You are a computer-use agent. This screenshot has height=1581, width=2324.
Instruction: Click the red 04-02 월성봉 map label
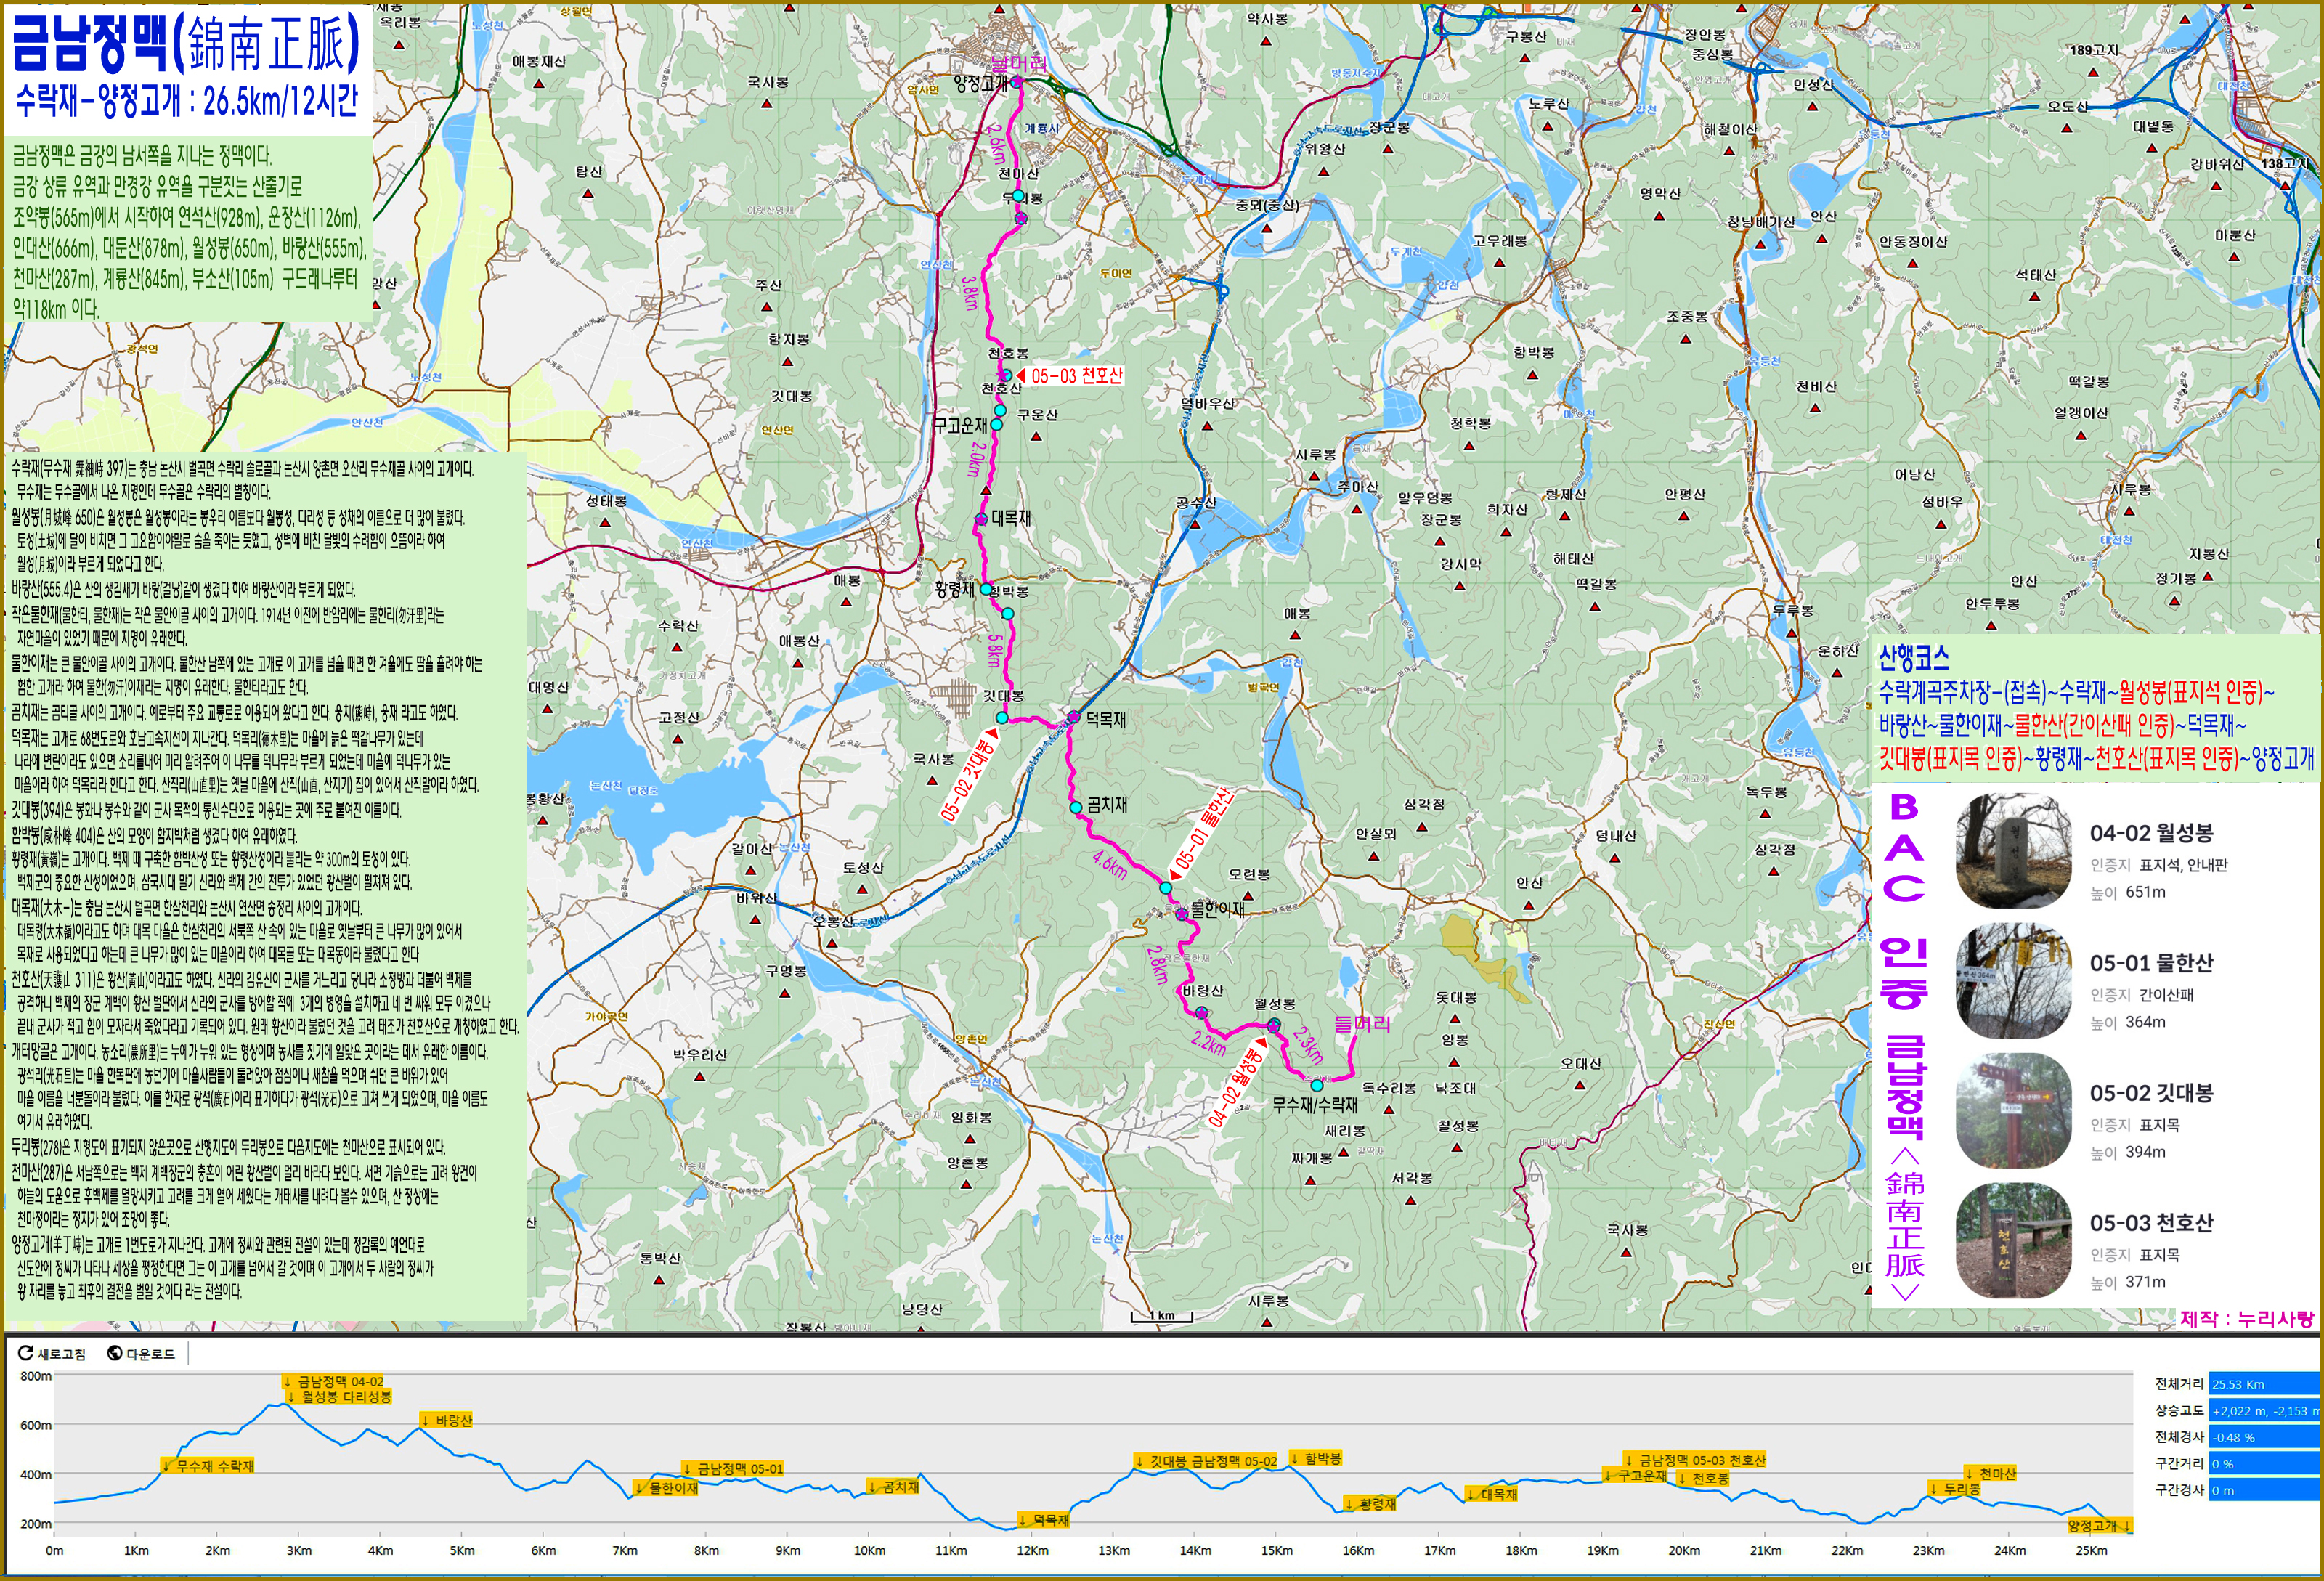coord(1237,1084)
